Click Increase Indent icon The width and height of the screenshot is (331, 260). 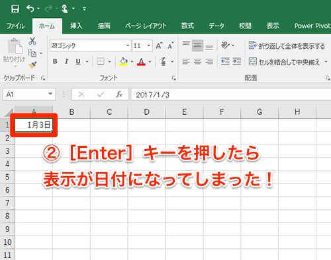pyautogui.click(x=237, y=61)
